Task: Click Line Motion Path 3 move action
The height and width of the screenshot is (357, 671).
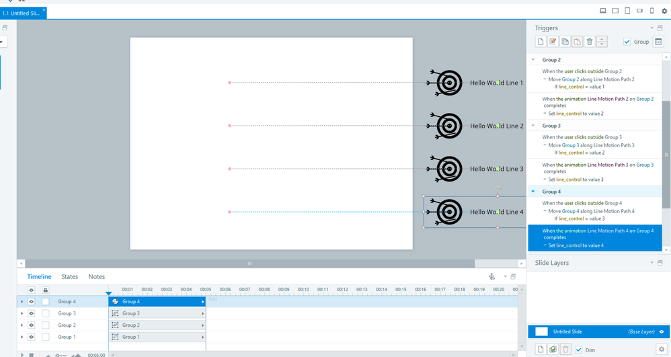Action: click(592, 145)
